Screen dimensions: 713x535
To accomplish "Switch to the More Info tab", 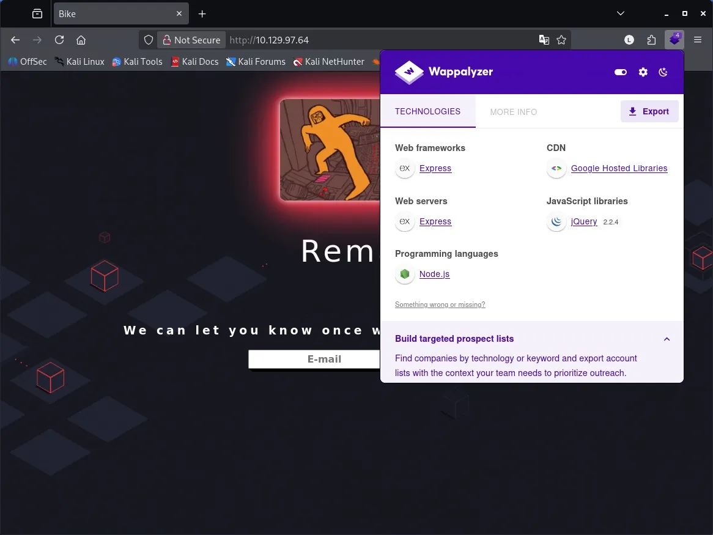I will pos(514,112).
